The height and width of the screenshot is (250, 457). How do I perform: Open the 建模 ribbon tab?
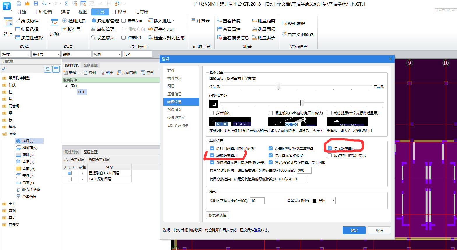[x=65, y=12]
